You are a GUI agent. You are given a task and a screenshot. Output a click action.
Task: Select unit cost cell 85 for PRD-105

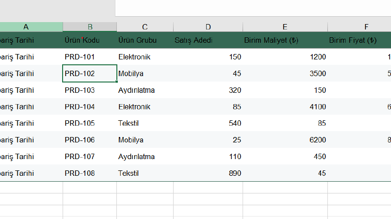[285, 123]
